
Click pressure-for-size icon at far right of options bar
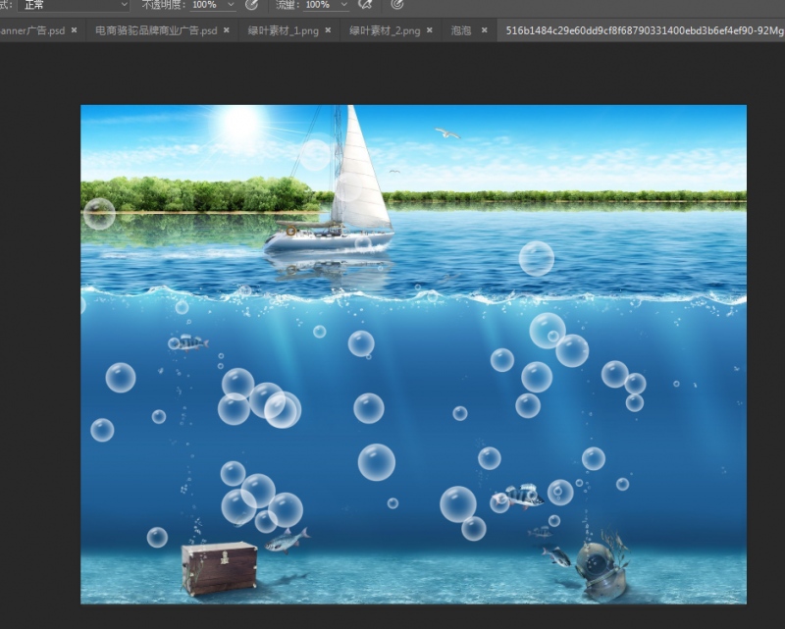tap(397, 5)
